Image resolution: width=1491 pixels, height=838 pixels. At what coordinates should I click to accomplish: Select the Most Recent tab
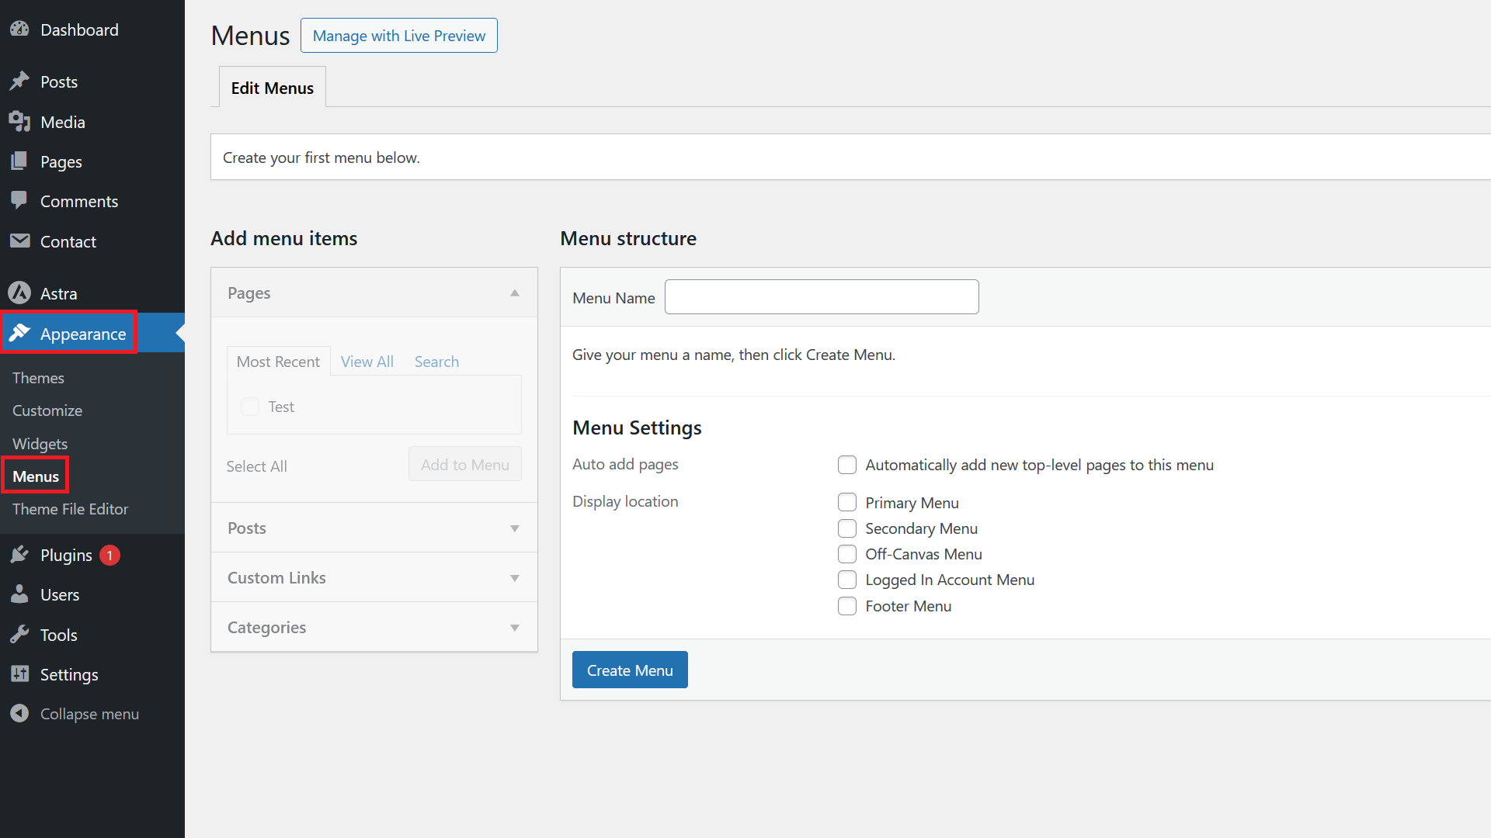(x=278, y=362)
